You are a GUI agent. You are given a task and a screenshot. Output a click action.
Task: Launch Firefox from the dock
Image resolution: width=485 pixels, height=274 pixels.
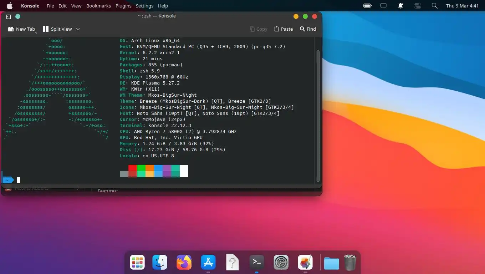[184, 263]
